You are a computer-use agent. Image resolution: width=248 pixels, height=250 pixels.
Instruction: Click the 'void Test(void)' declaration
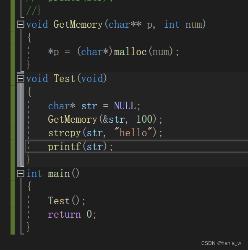[66, 79]
